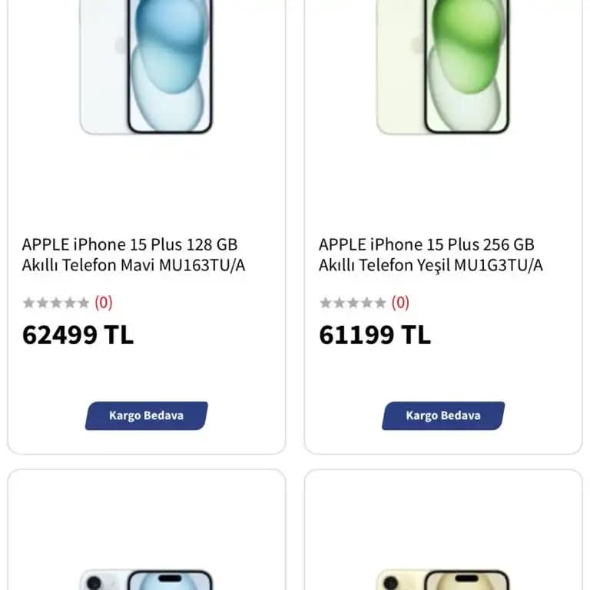Click first rating star under Mavi iPhone

pyautogui.click(x=29, y=303)
